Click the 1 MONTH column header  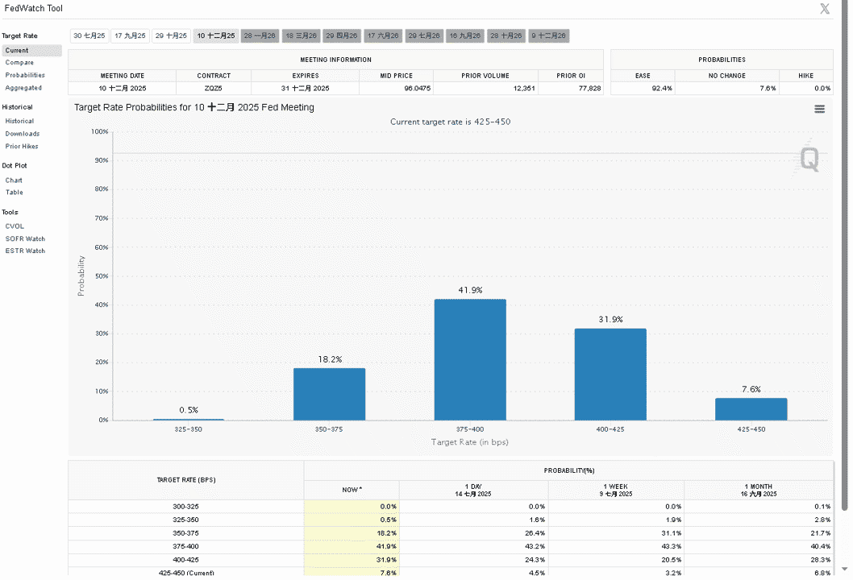click(x=759, y=490)
